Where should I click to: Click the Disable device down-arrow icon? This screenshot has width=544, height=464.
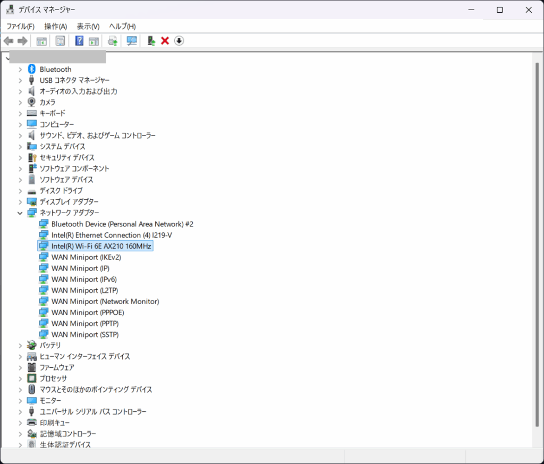click(179, 41)
